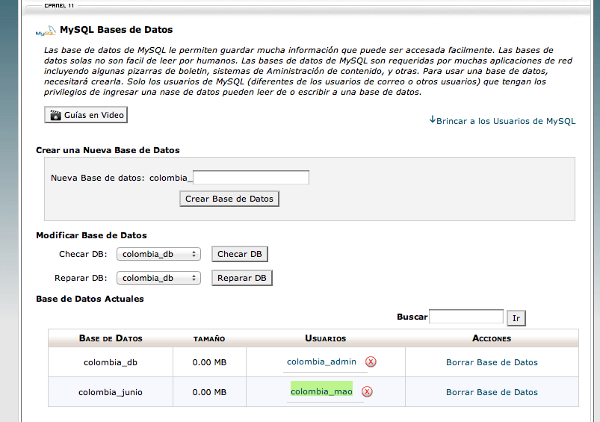This screenshot has height=422, width=600.
Task: Click the Modificar Base de Datos heading
Action: tap(91, 235)
